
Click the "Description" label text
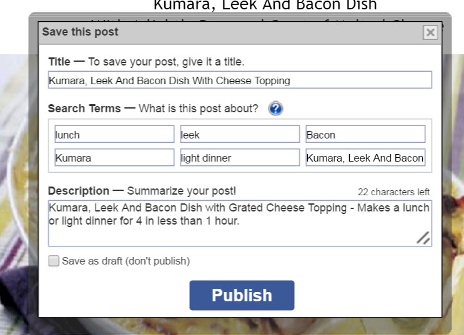79,191
